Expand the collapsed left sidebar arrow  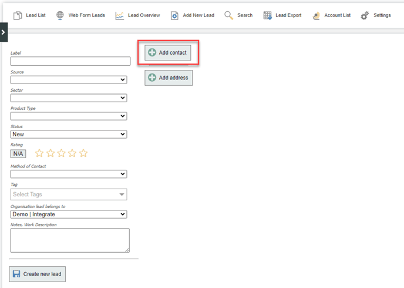pyautogui.click(x=4, y=32)
